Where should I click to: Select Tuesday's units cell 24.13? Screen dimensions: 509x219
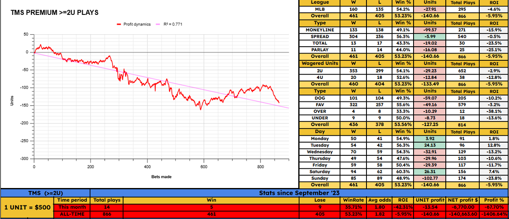point(430,145)
